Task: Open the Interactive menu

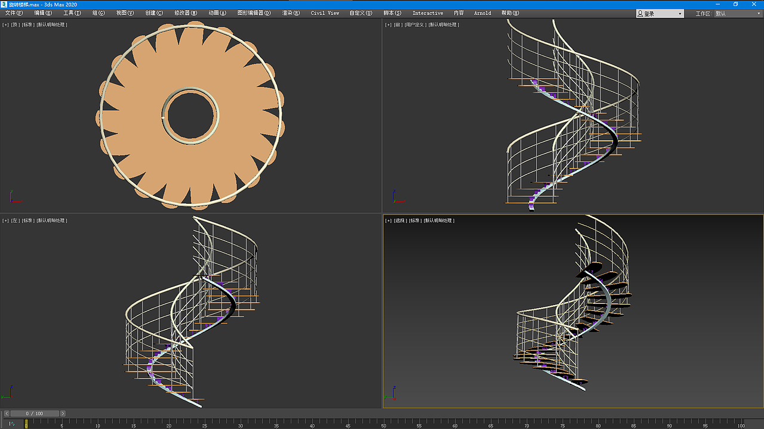Action: point(428,13)
